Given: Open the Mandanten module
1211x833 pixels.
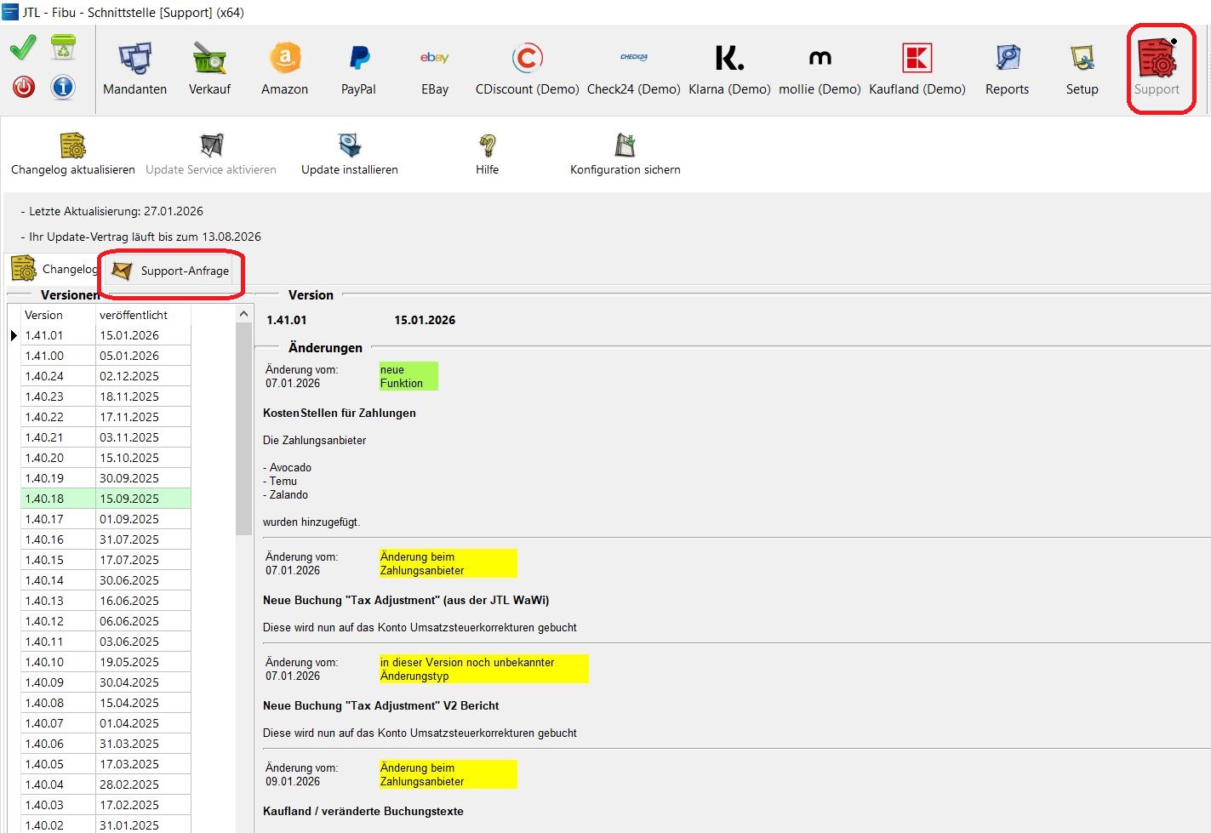Looking at the screenshot, I should (x=134, y=60).
